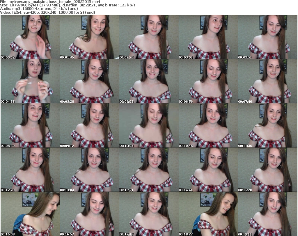Click the file size line reading 18797980 bytes
Viewport: 298px width, 236px height.
coord(68,5)
